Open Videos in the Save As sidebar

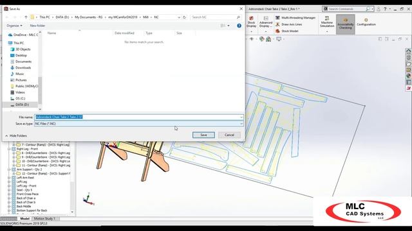point(17,92)
